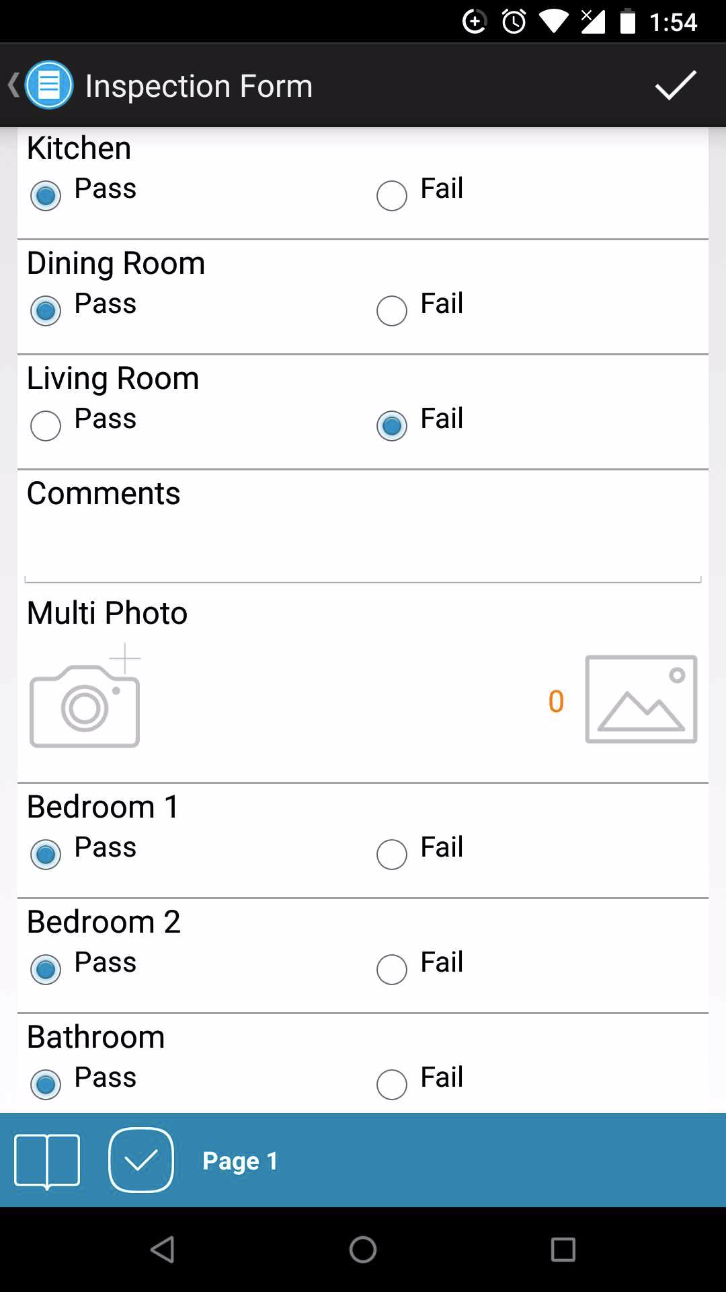Open the photo gallery image icon
This screenshot has width=726, height=1292.
point(641,699)
